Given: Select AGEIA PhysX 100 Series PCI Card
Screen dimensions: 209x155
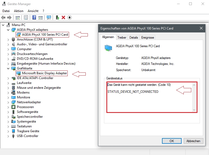Looking at the screenshot, I should (x=45, y=35).
